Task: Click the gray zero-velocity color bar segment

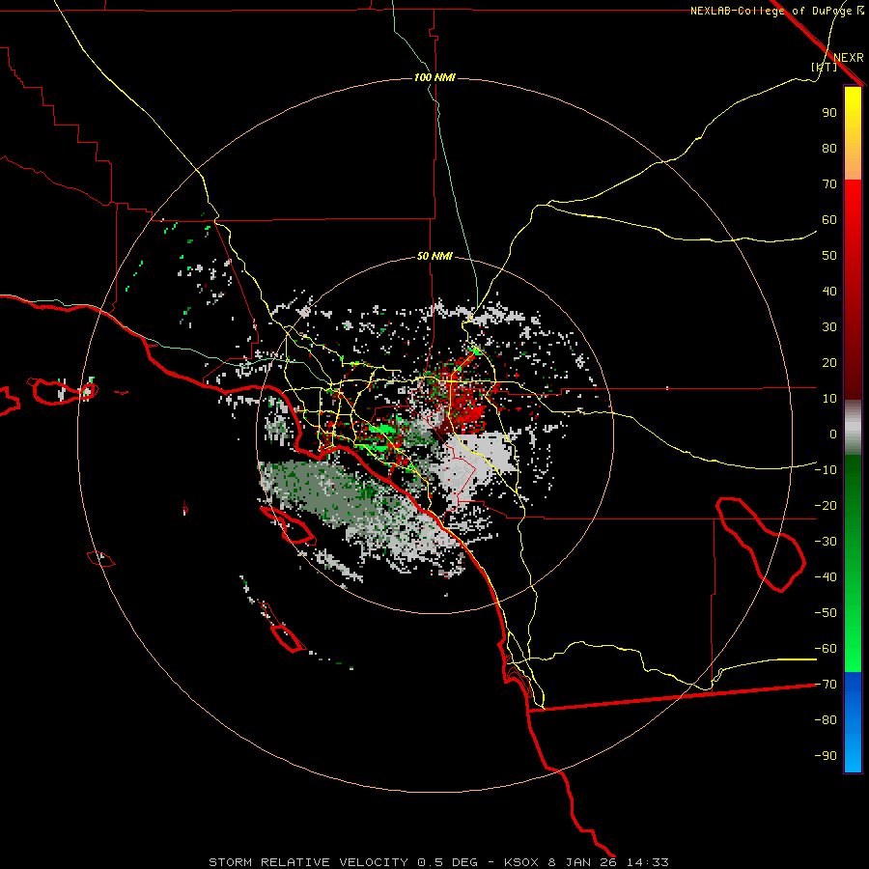Action: pos(853,427)
